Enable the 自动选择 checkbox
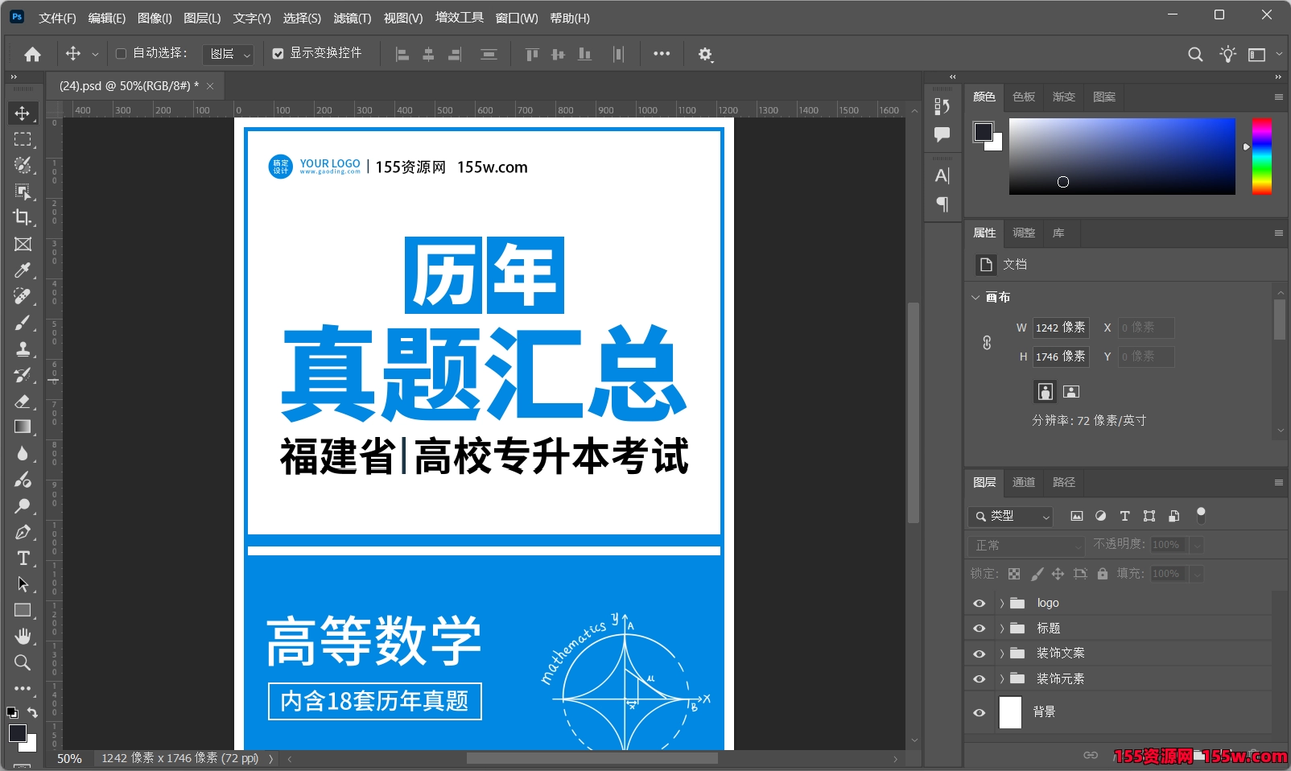The width and height of the screenshot is (1291, 771). point(121,54)
